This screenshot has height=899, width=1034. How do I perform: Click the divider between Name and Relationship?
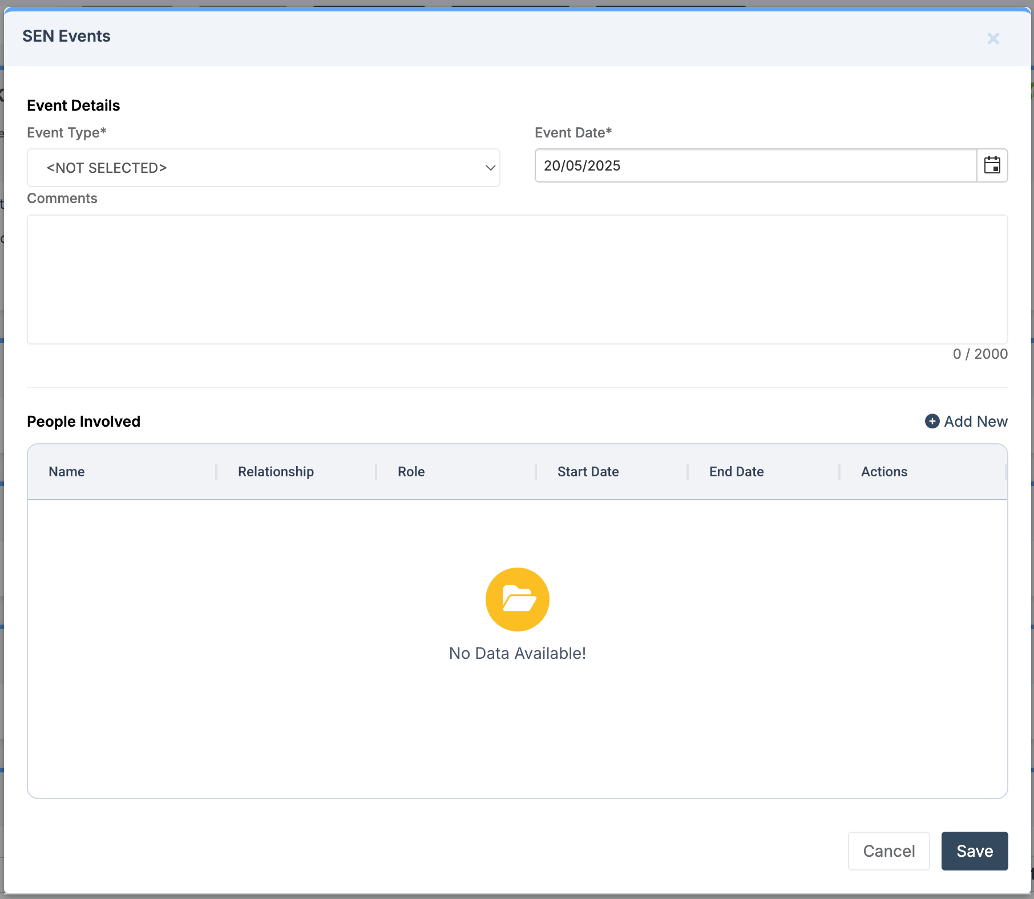216,472
